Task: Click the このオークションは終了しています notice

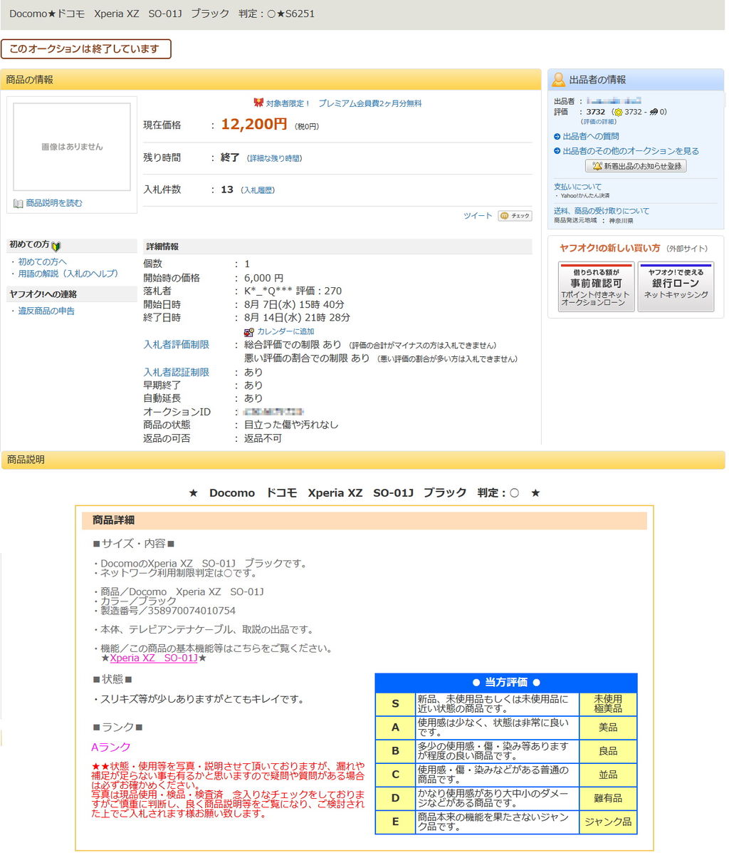Action: click(86, 49)
